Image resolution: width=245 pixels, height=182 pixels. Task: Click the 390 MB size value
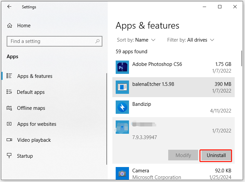tap(223, 84)
